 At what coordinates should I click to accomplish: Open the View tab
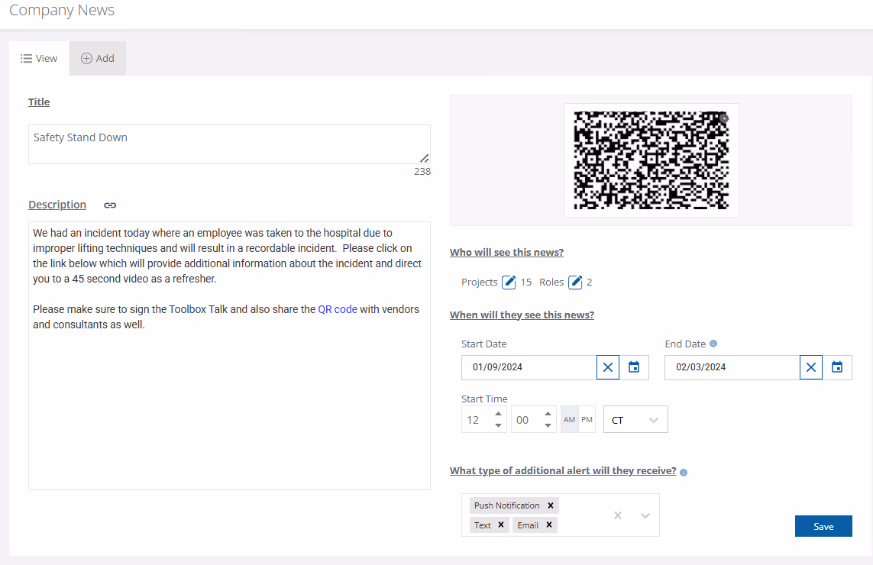[x=39, y=59]
